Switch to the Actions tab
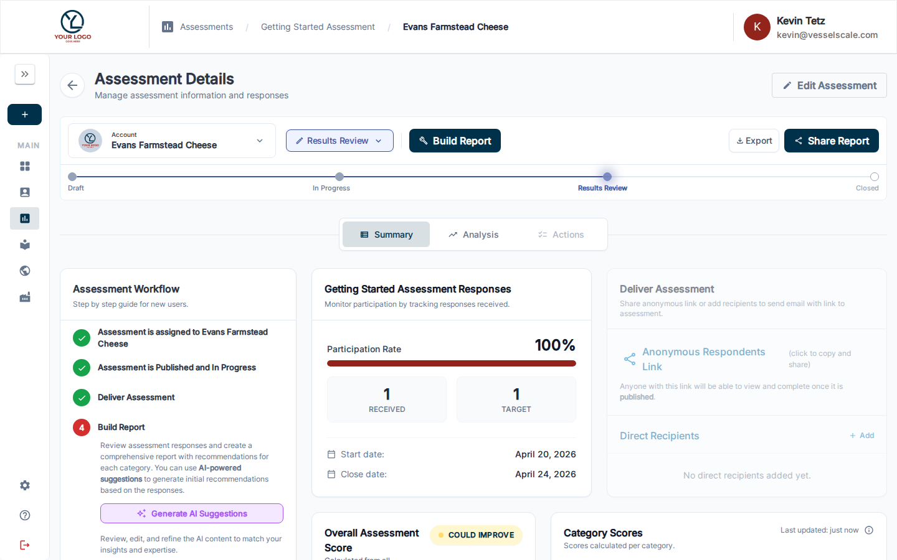 561,235
